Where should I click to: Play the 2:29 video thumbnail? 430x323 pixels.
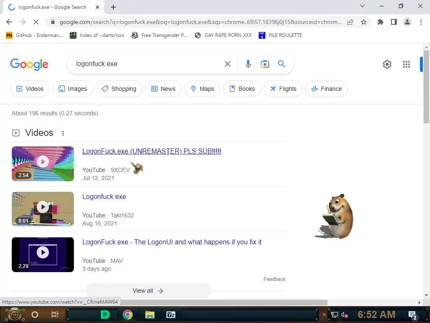pos(43,254)
